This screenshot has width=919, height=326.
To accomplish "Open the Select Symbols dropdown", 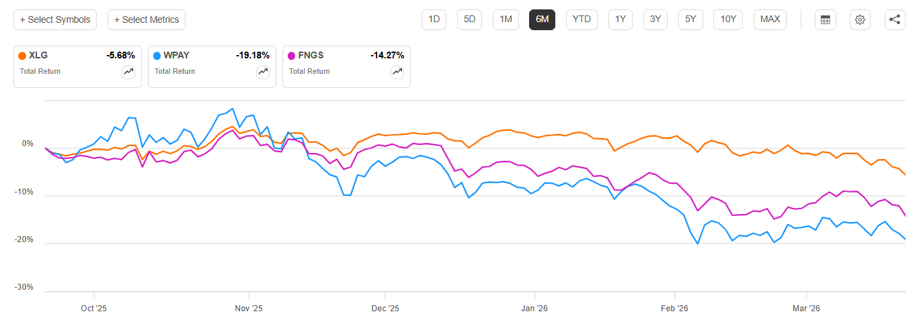I will point(55,19).
